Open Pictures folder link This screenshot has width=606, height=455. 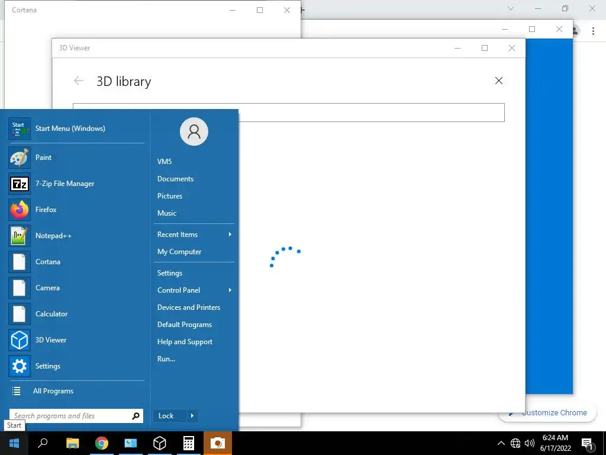pos(170,196)
